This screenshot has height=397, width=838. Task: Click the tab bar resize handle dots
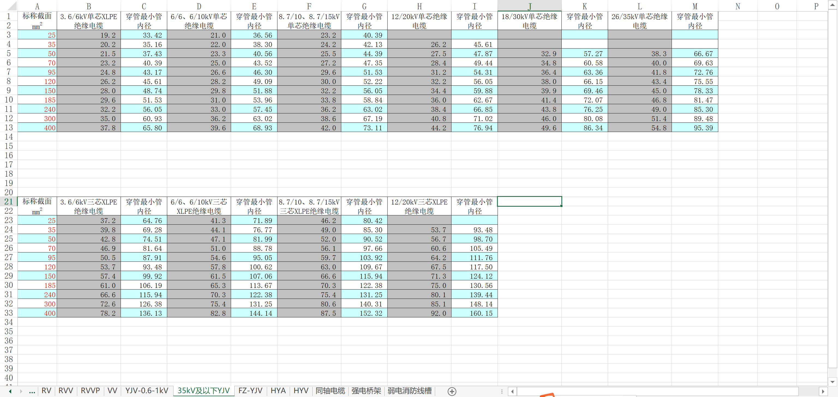[502, 391]
